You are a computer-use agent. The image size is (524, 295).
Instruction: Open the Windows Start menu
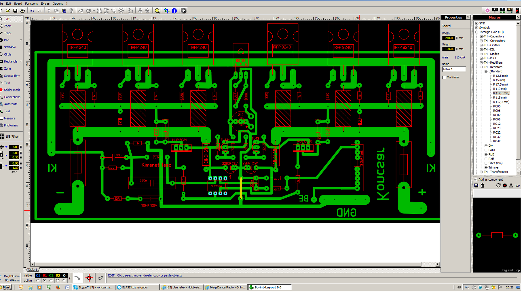click(6, 288)
